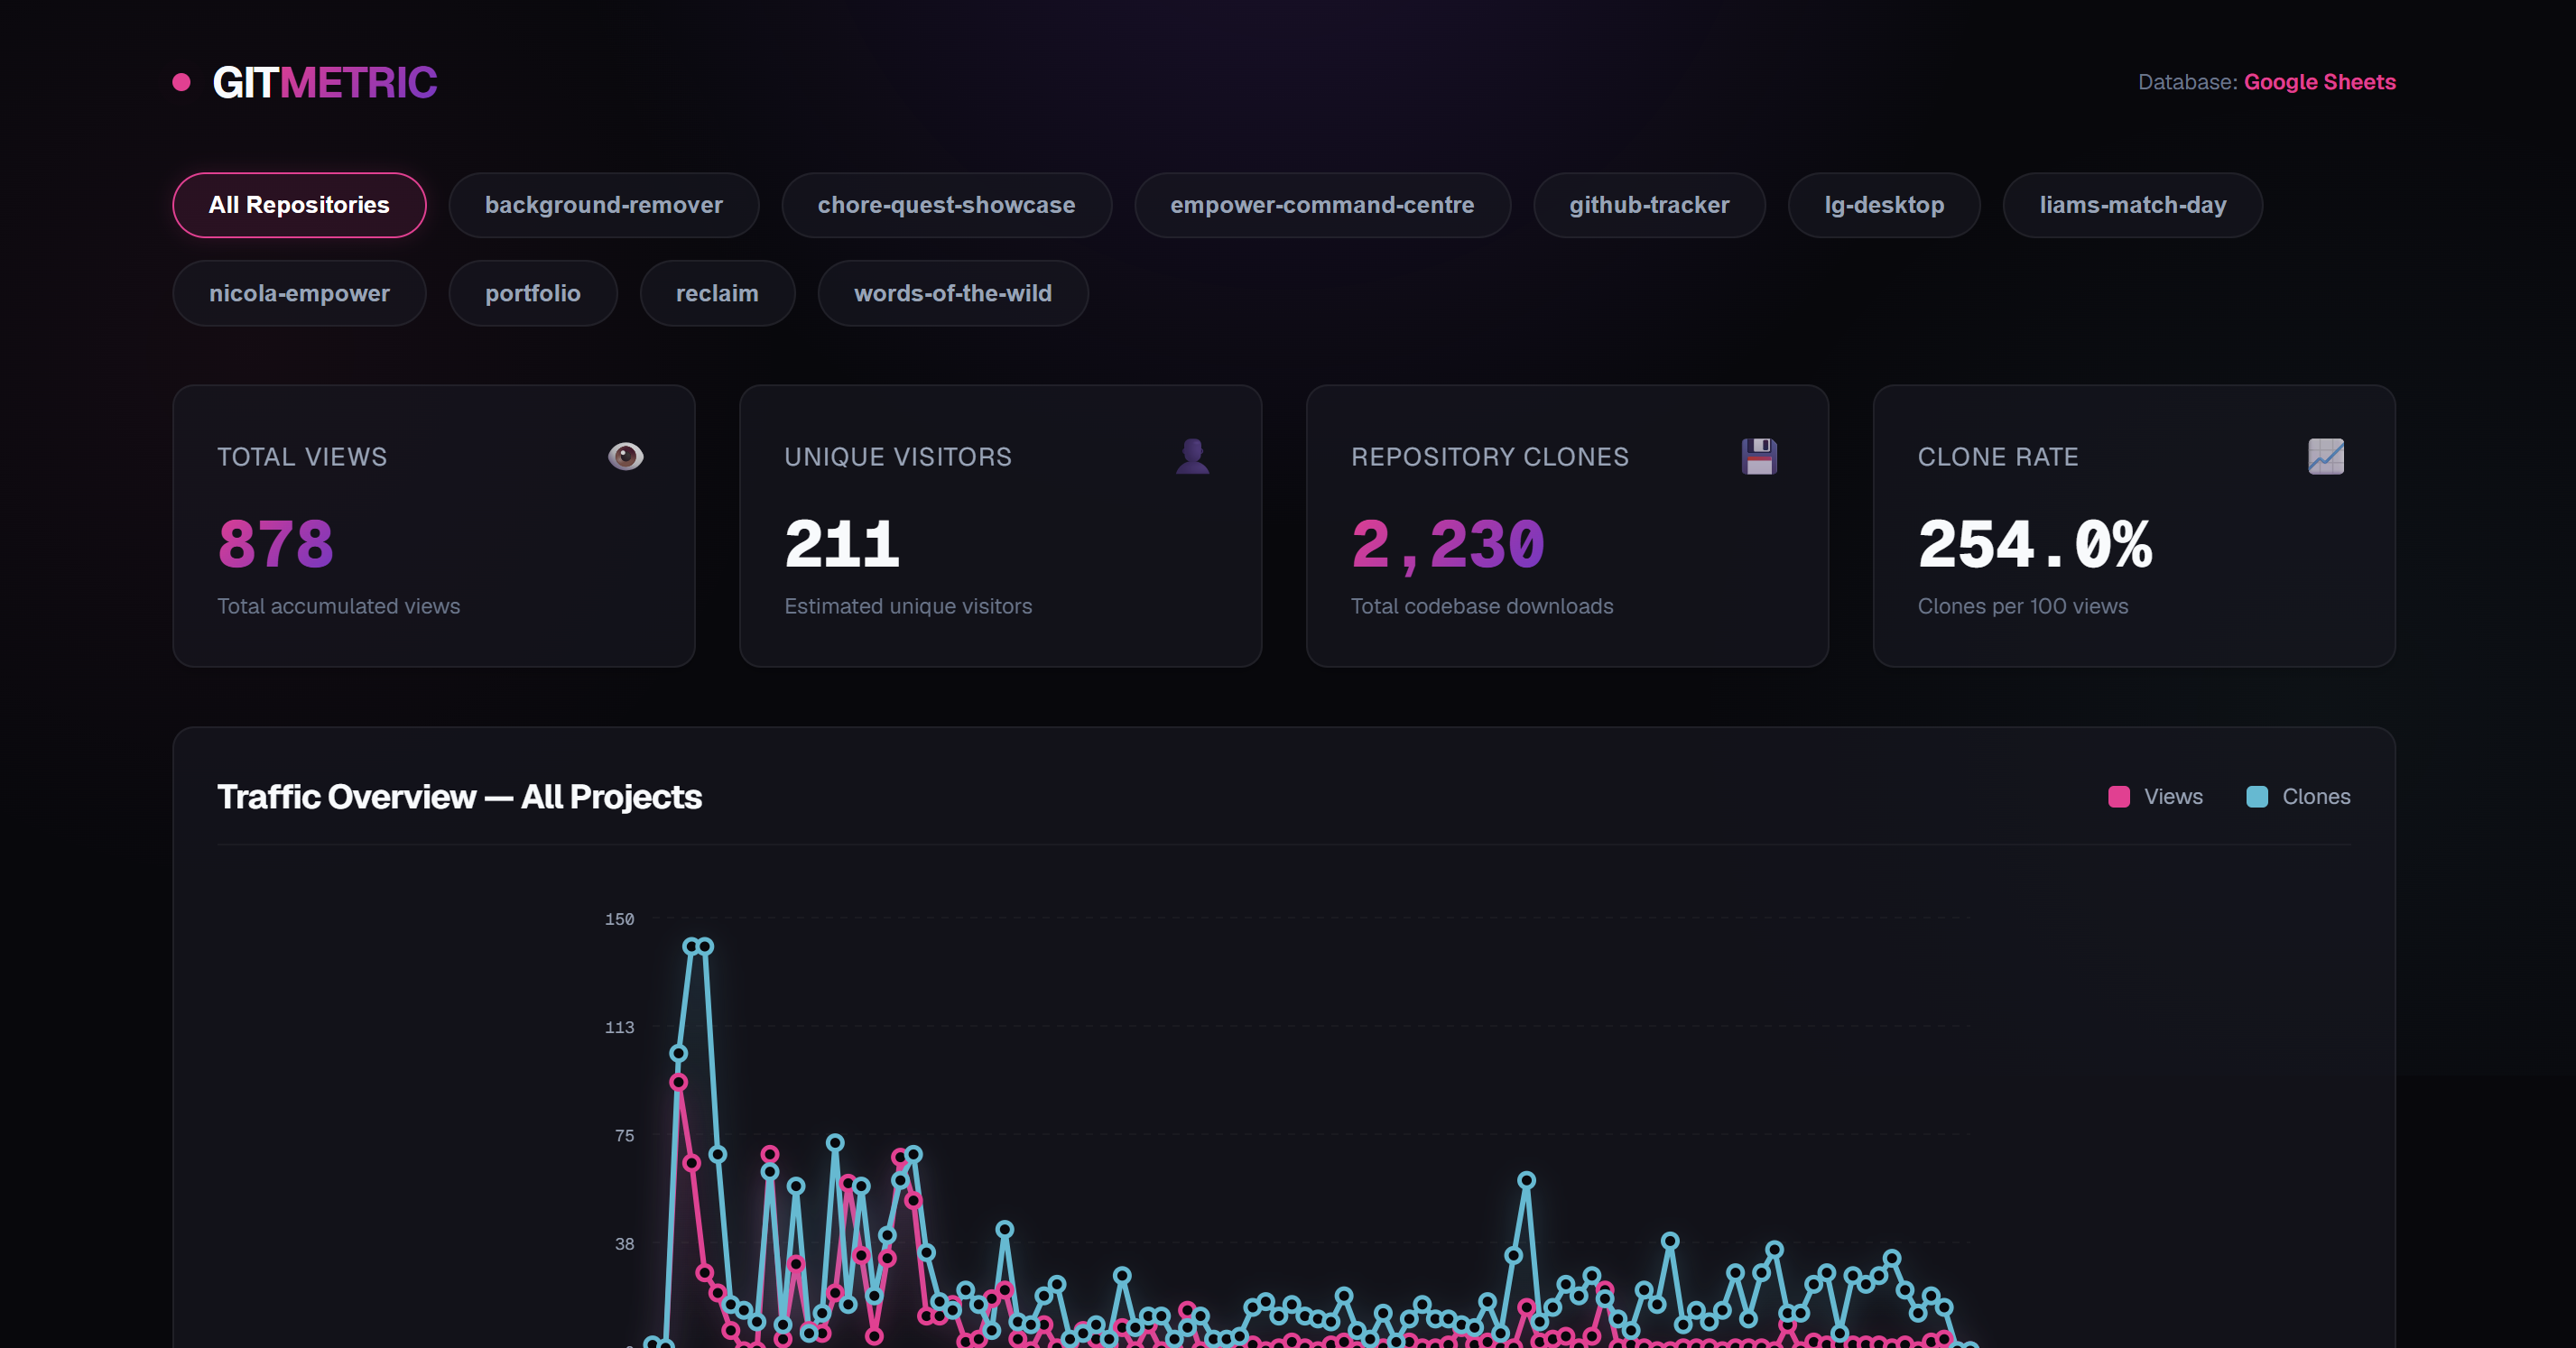This screenshot has height=1348, width=2576.
Task: Click the 'Clones per 100 views' caption
Action: (x=2023, y=606)
